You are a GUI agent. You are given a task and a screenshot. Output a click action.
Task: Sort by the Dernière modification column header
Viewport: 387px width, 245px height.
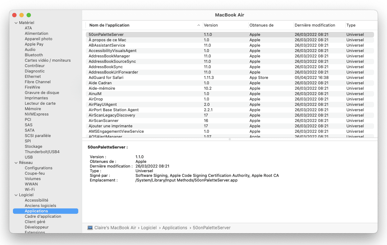314,25
